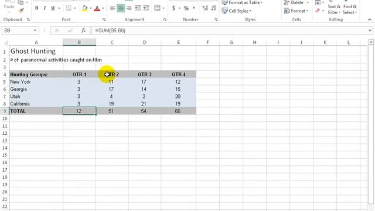The width and height of the screenshot is (375, 211).
Task: Open Format as Table menu
Action: point(242,2)
